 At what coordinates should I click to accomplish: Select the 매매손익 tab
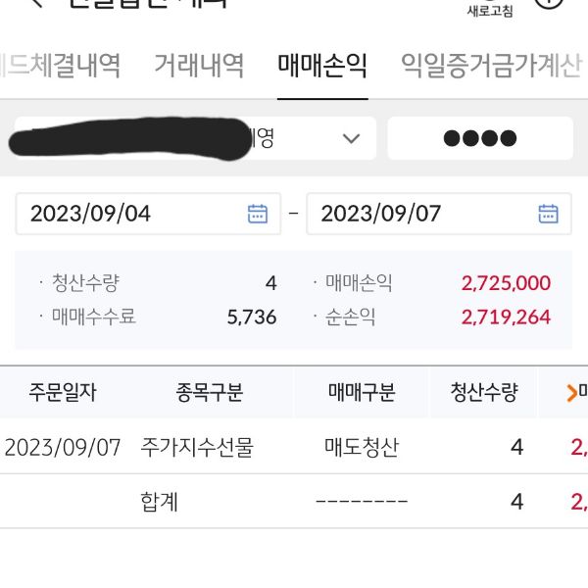[322, 66]
